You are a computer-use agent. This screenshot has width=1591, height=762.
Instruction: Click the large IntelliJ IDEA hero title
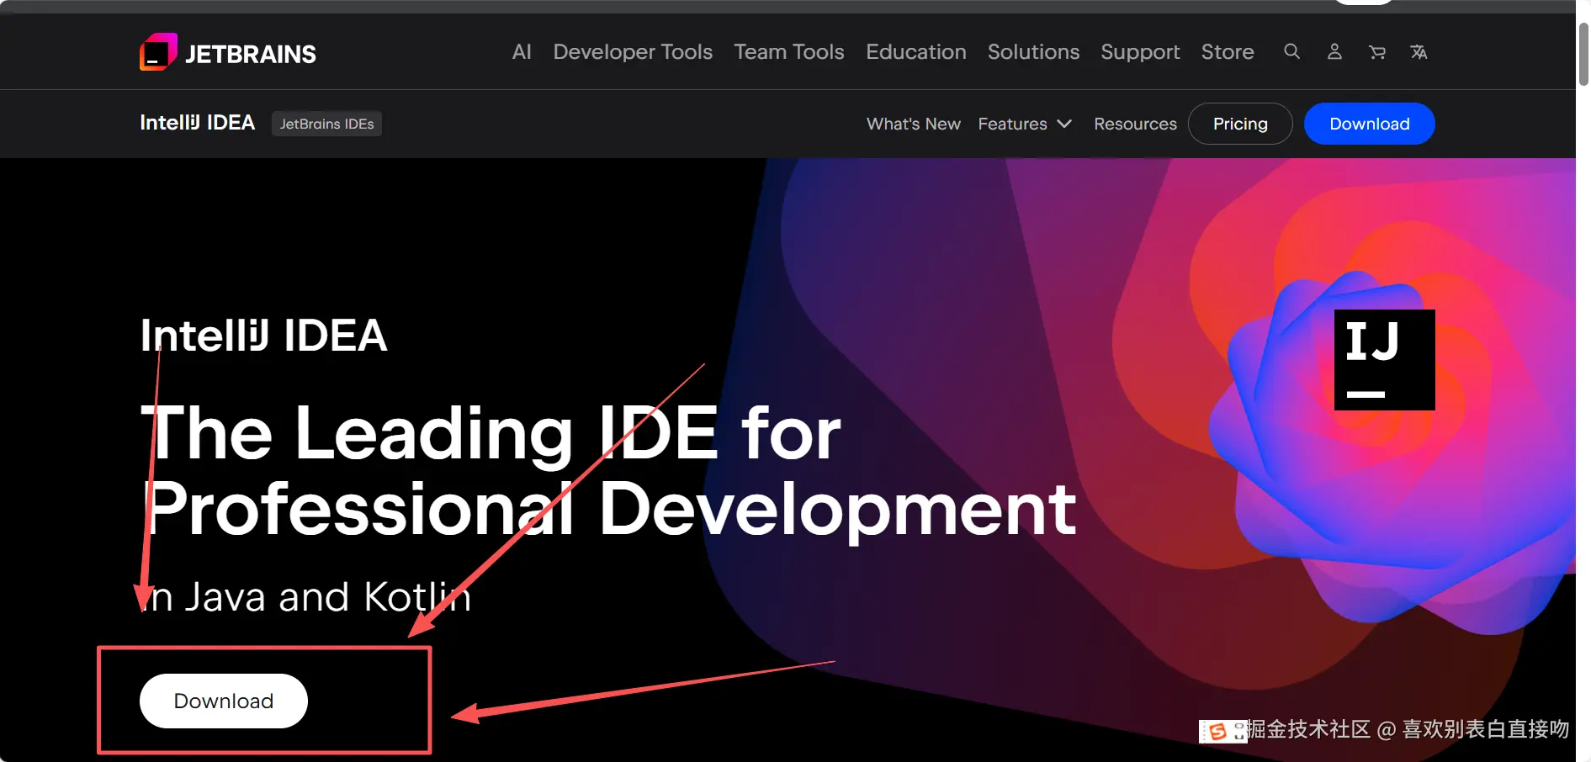pyautogui.click(x=263, y=336)
